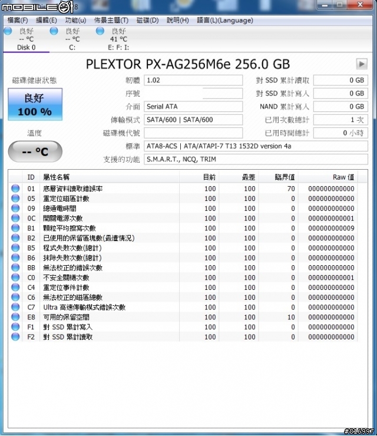377x436 pixels.
Task: Click the 良好 100 % health status button
Action: click(x=35, y=104)
